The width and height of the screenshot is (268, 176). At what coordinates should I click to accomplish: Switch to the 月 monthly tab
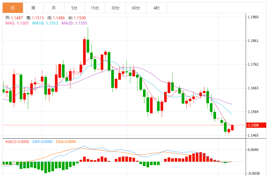[54, 8]
